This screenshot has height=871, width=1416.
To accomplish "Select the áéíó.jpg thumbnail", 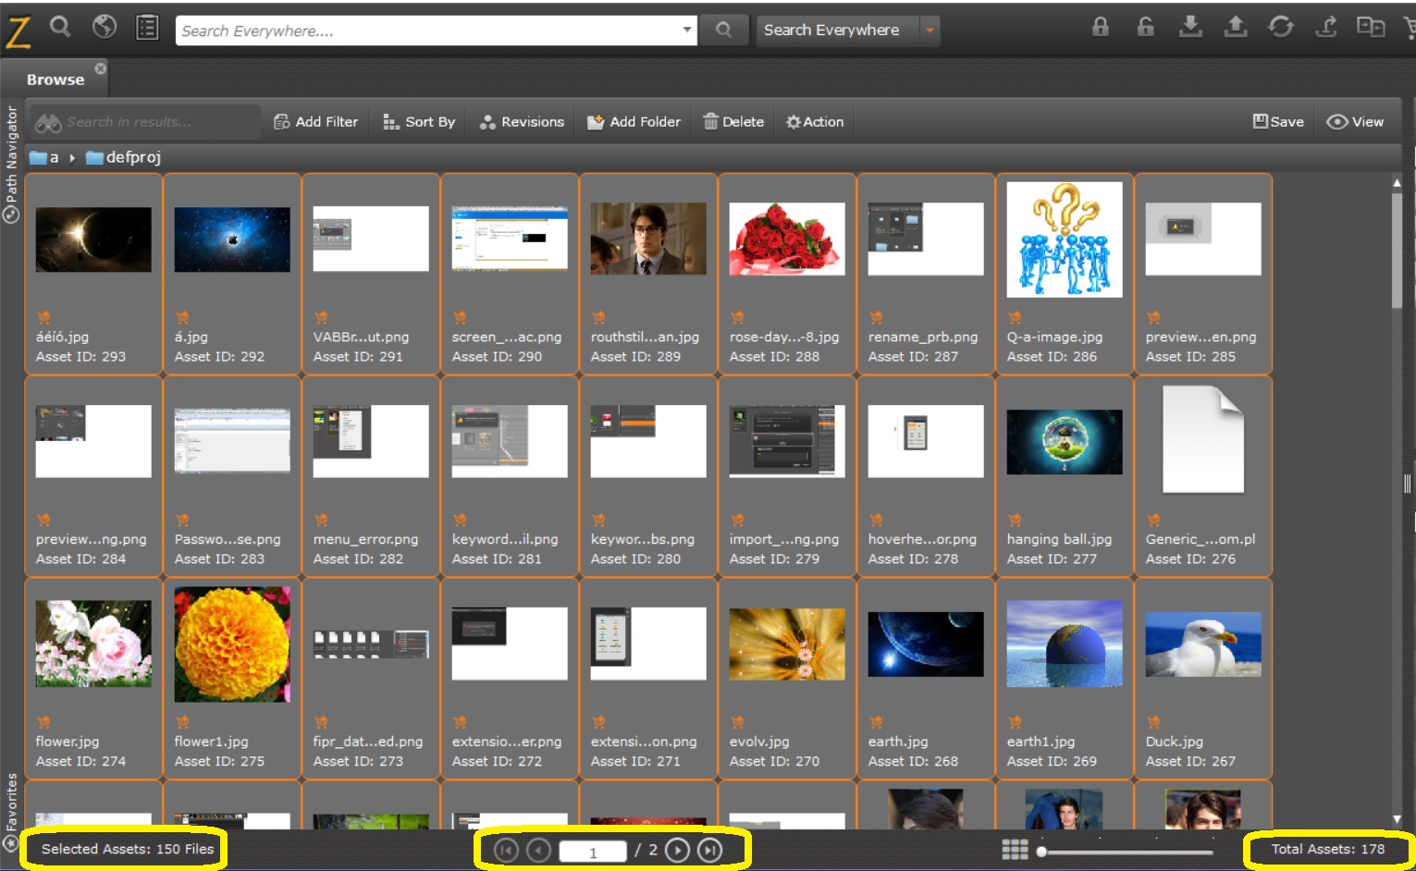I will click(93, 239).
